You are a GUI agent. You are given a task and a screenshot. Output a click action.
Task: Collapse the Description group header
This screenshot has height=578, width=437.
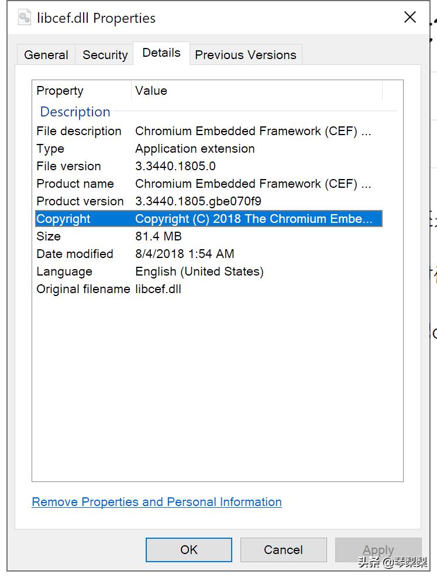click(75, 112)
